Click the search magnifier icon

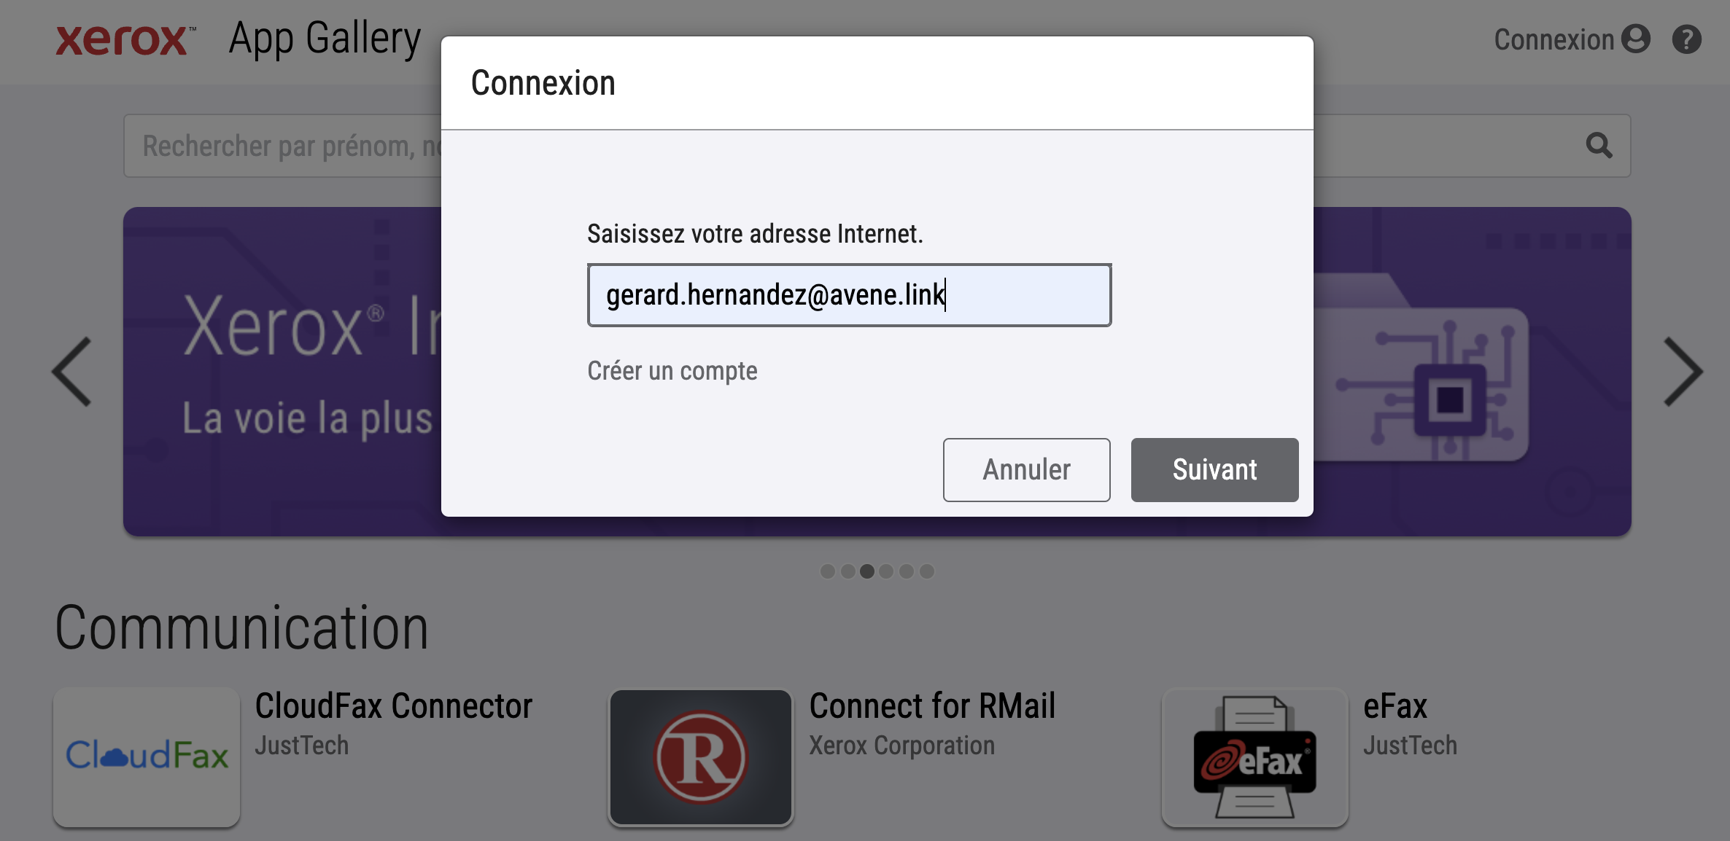click(1599, 146)
